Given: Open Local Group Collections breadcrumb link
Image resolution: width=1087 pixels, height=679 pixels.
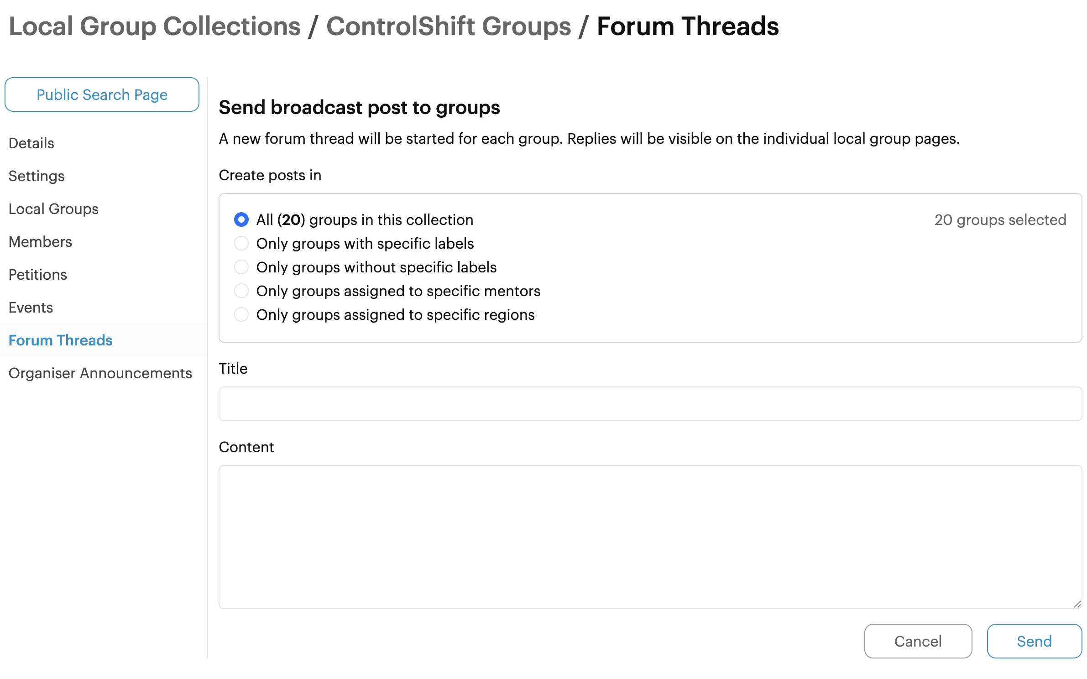Looking at the screenshot, I should (155, 26).
